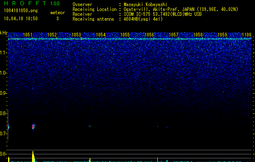Click the 0.8 kHz frequency label
The height and width of the screenshot is (162, 255).
point(3,113)
